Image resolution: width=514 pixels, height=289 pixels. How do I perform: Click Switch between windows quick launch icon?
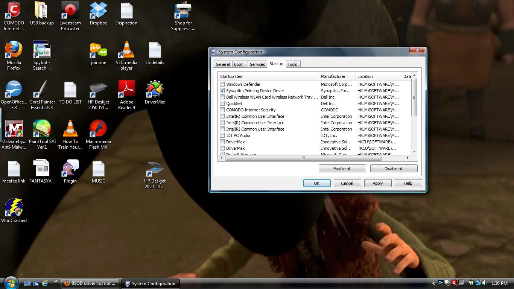pos(36,283)
